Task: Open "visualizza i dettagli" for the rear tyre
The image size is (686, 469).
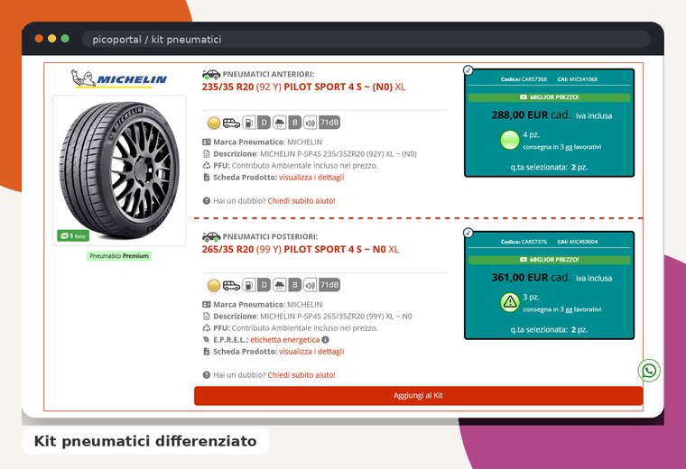Action: click(x=311, y=352)
